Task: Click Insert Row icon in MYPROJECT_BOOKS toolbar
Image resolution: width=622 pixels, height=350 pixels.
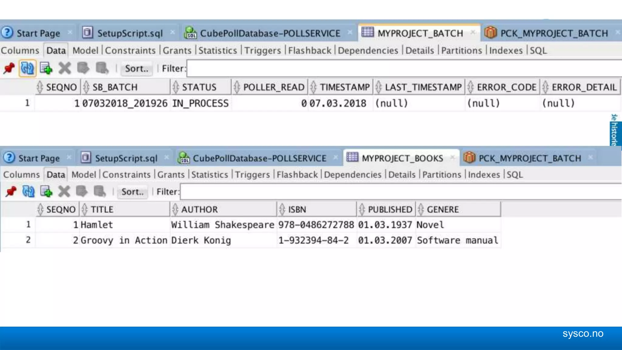Action: tap(46, 192)
